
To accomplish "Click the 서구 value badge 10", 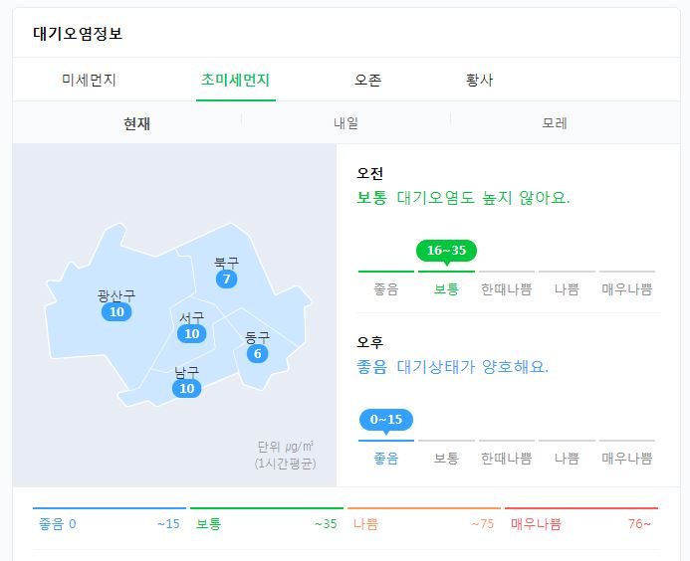I will (x=192, y=333).
